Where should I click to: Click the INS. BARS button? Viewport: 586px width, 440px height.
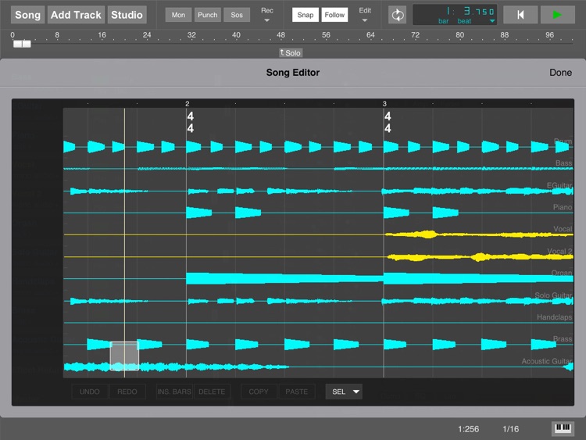click(x=174, y=392)
